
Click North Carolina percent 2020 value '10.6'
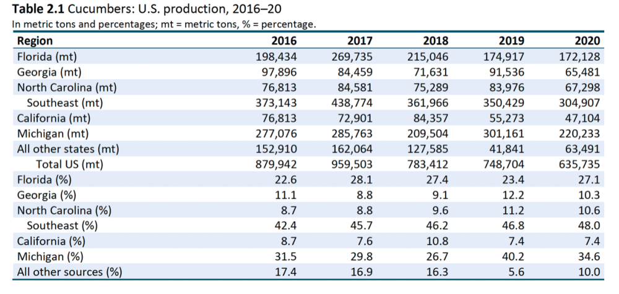coord(589,211)
